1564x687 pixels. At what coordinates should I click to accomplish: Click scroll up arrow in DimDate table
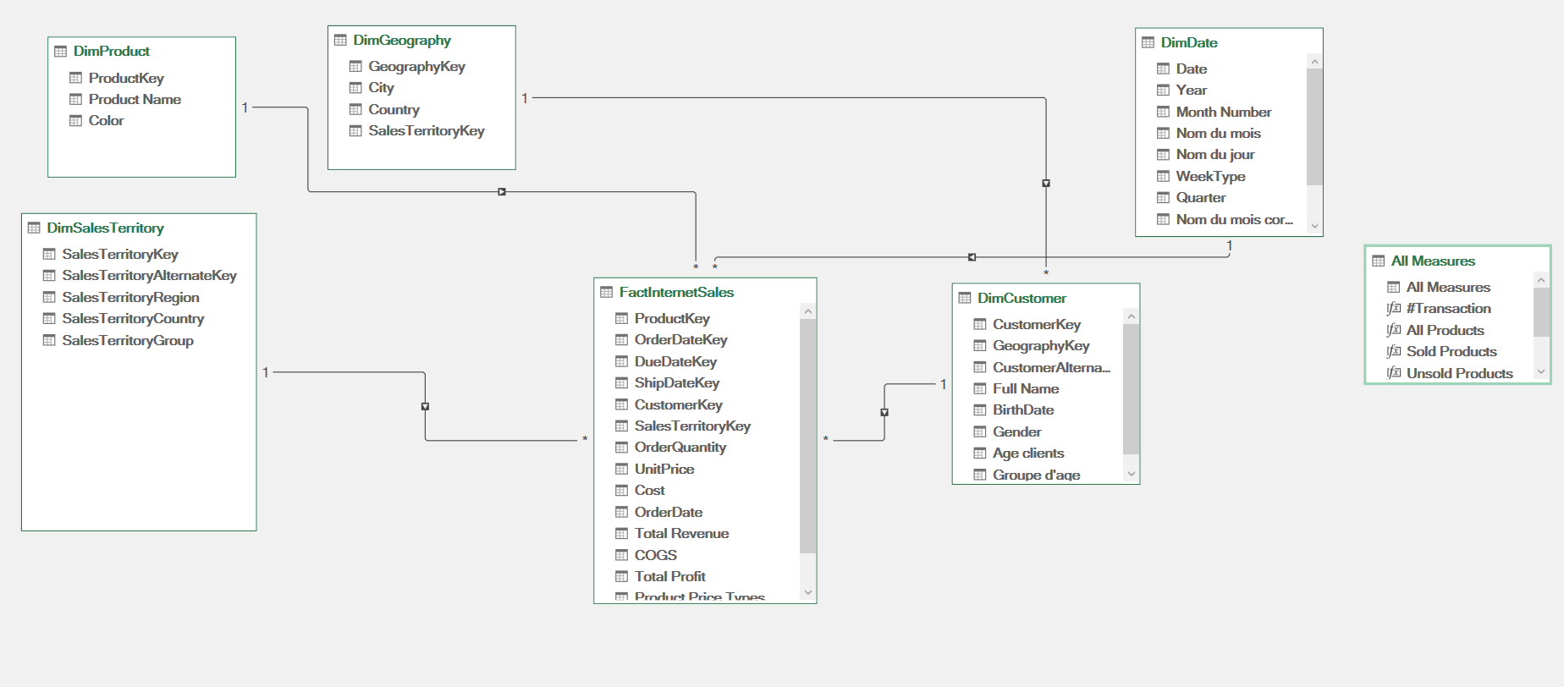click(x=1314, y=62)
